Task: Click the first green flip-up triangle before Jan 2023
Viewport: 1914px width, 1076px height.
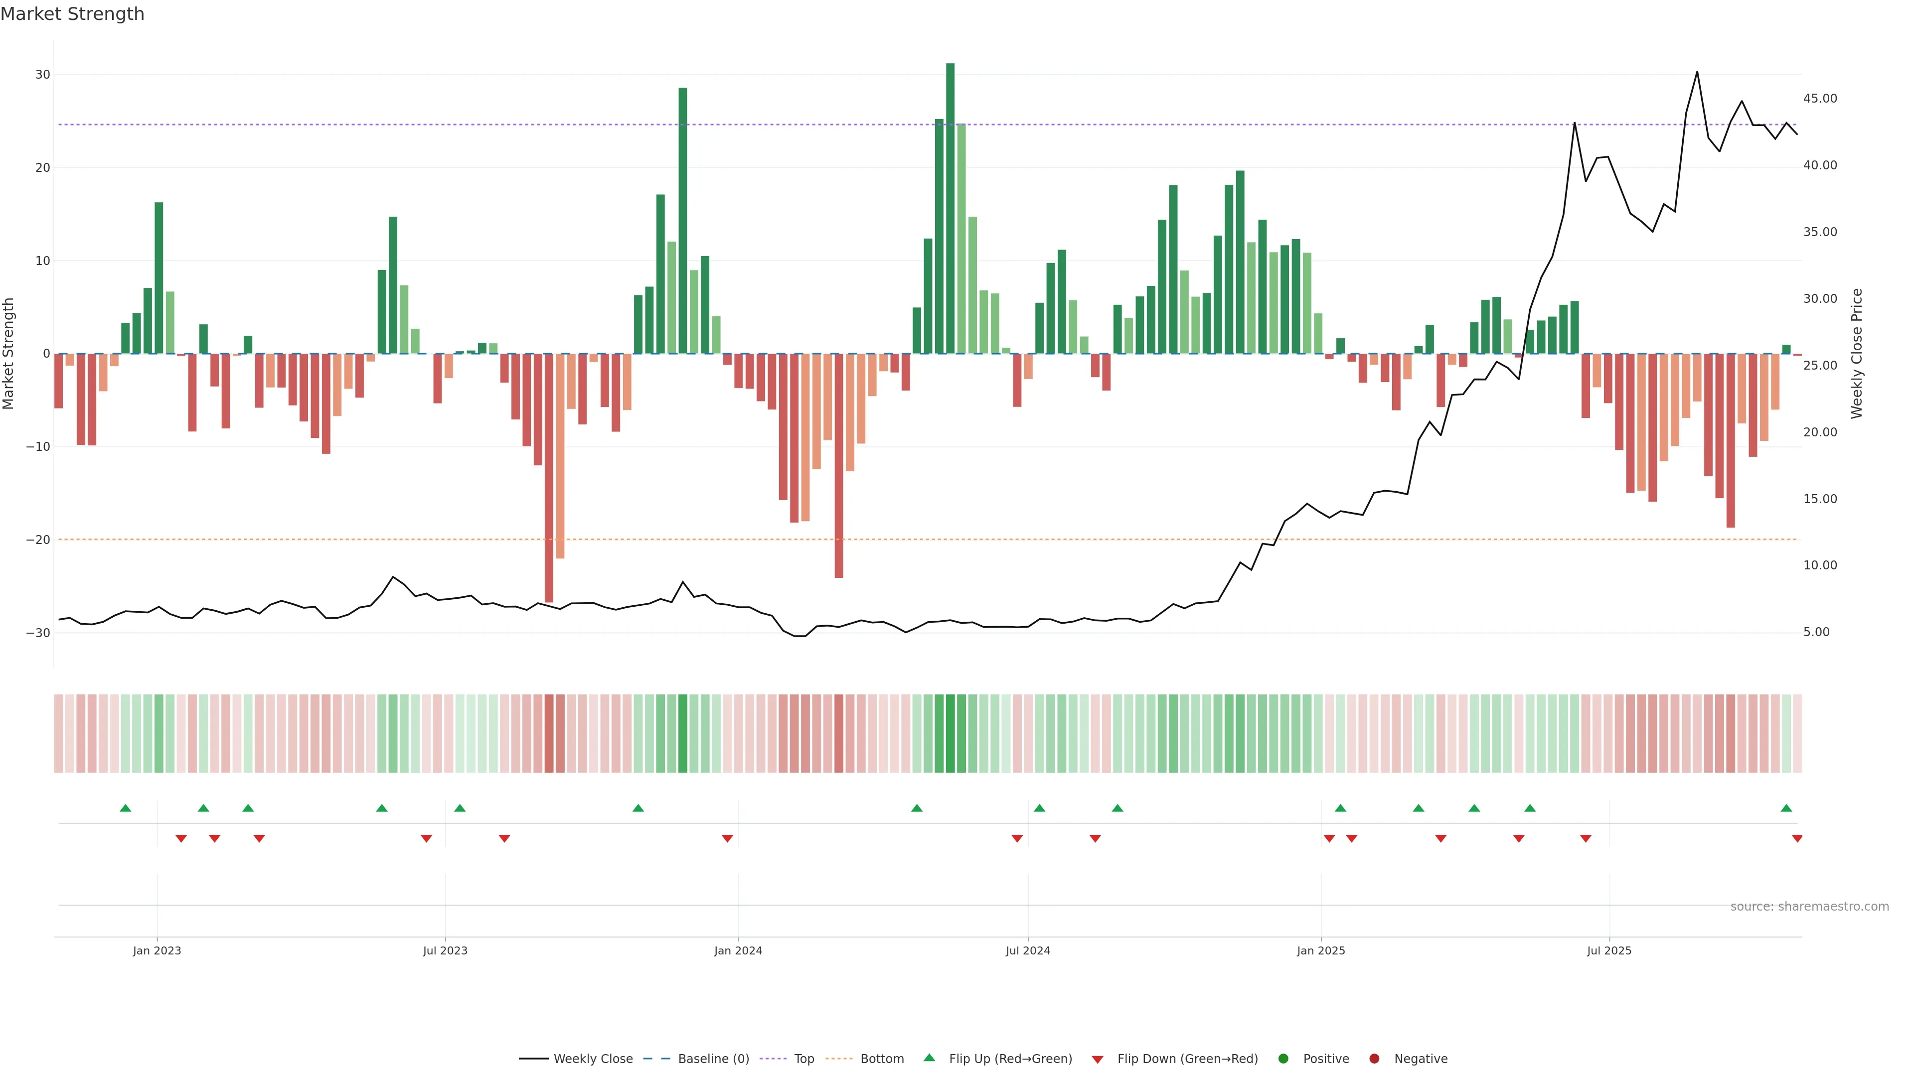Action: pos(126,808)
